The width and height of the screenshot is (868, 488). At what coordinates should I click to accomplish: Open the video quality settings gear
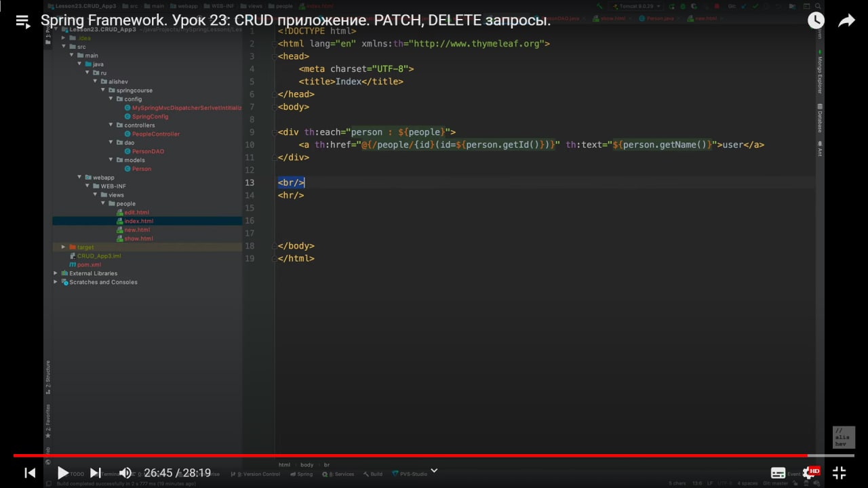pyautogui.click(x=809, y=472)
